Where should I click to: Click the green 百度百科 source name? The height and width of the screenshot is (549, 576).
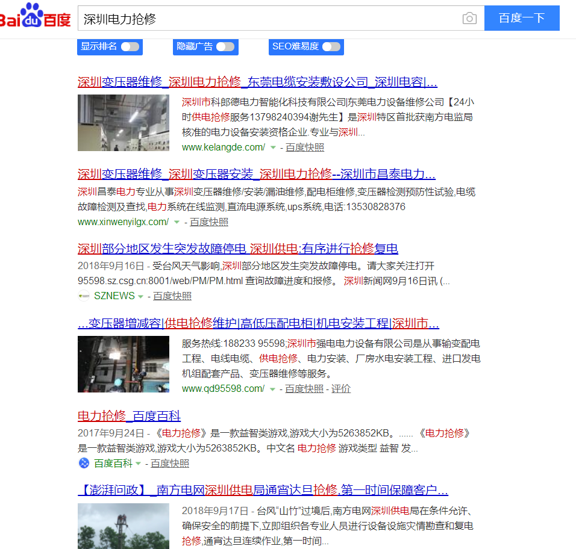coord(113,464)
